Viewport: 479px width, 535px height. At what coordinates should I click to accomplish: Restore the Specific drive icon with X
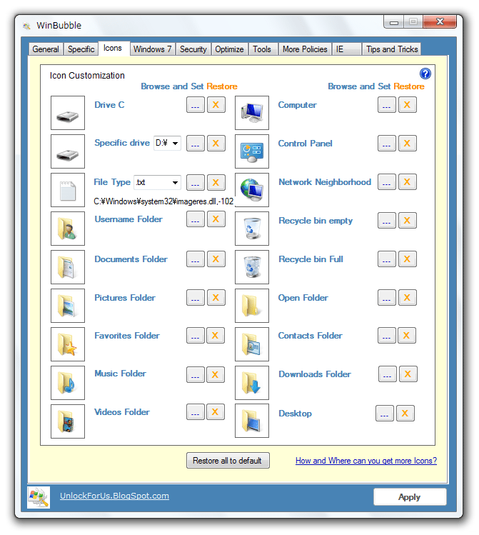click(x=216, y=143)
